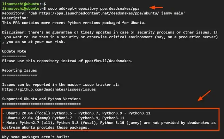Click the orange arrow above the red box

click(x=204, y=97)
